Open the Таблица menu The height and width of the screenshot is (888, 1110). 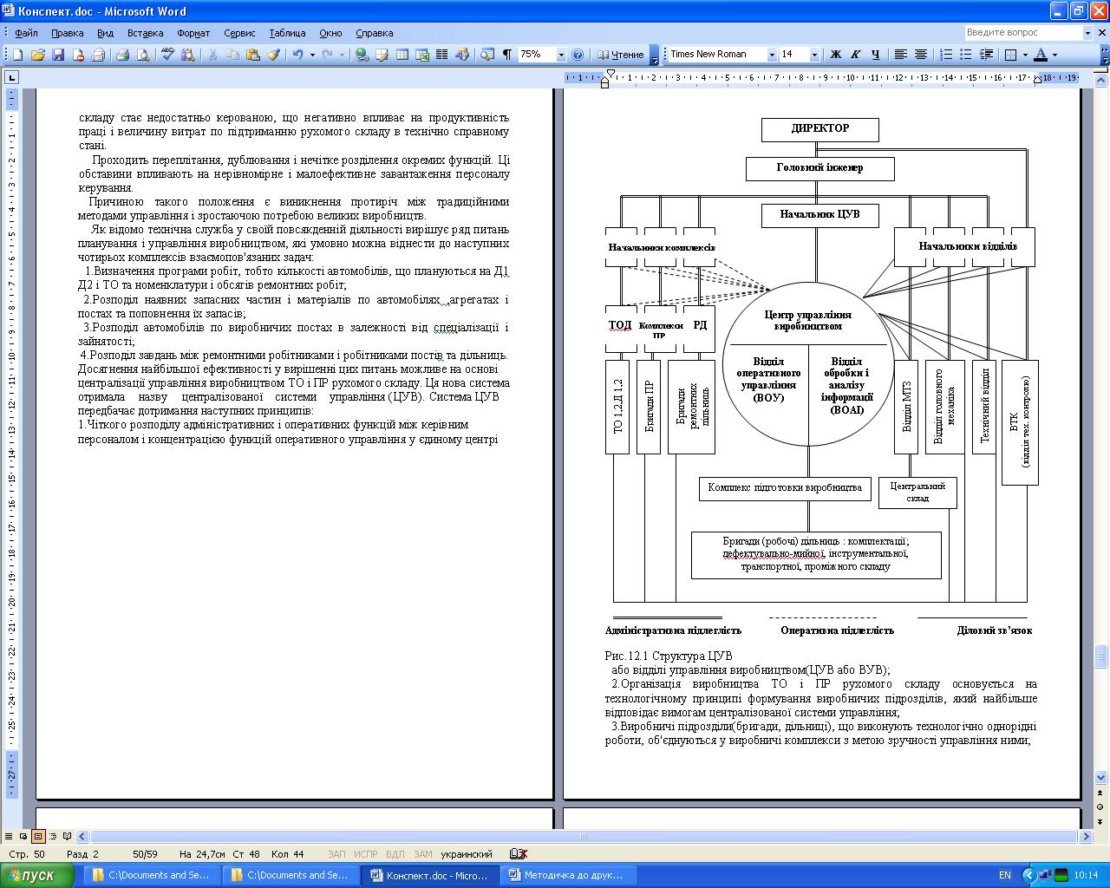point(287,33)
